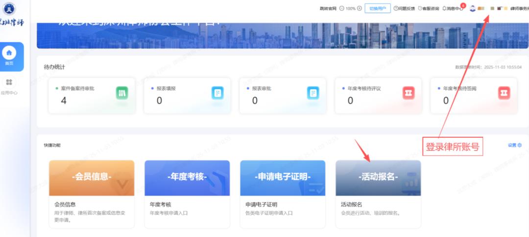The width and height of the screenshot is (529, 237).
Task: Click 客服咨询 in the top bar
Action: click(x=429, y=8)
